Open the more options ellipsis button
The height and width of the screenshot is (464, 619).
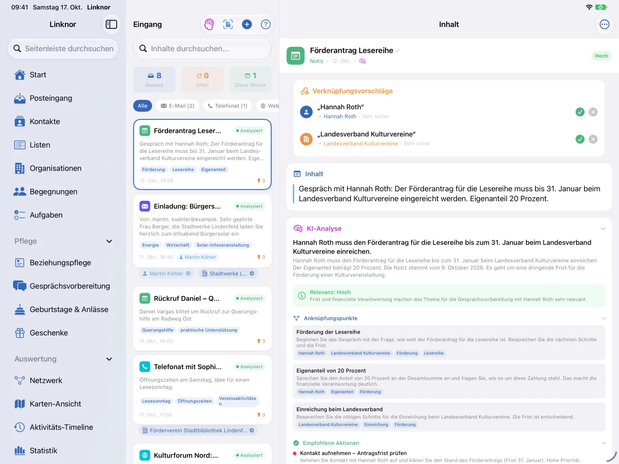click(x=604, y=24)
